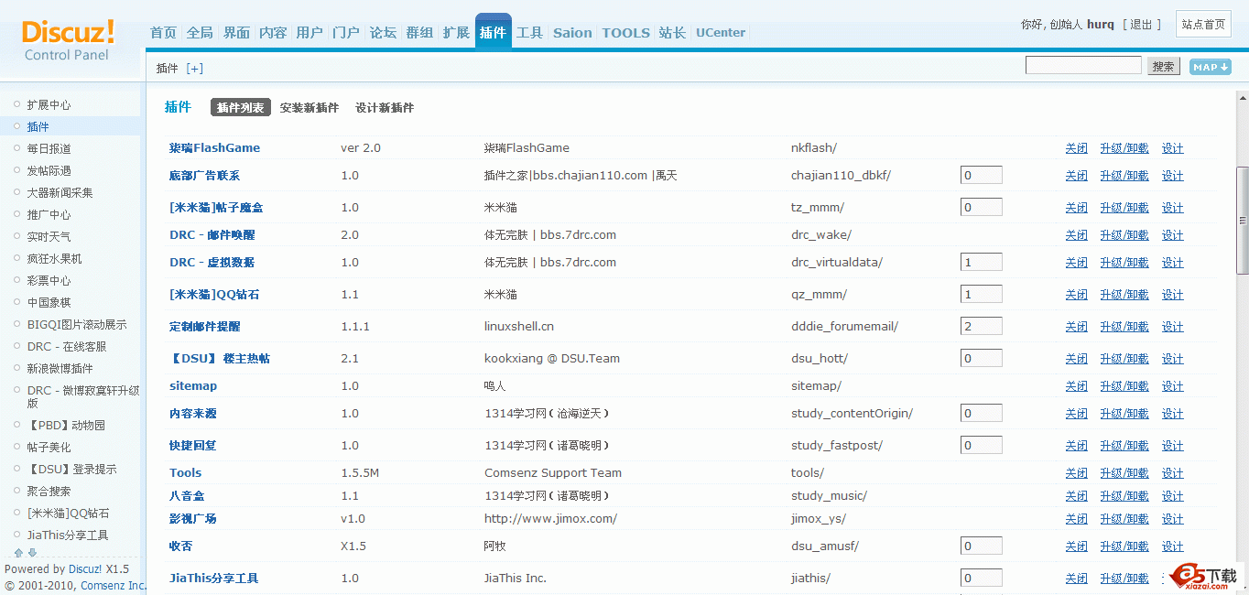The width and height of the screenshot is (1249, 595).
Task: Open the 工具 top menu
Action: tap(529, 33)
